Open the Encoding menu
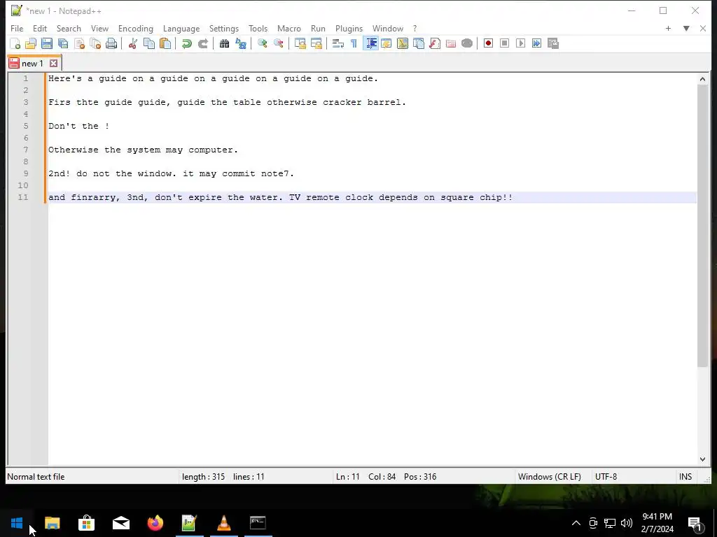 (x=136, y=28)
